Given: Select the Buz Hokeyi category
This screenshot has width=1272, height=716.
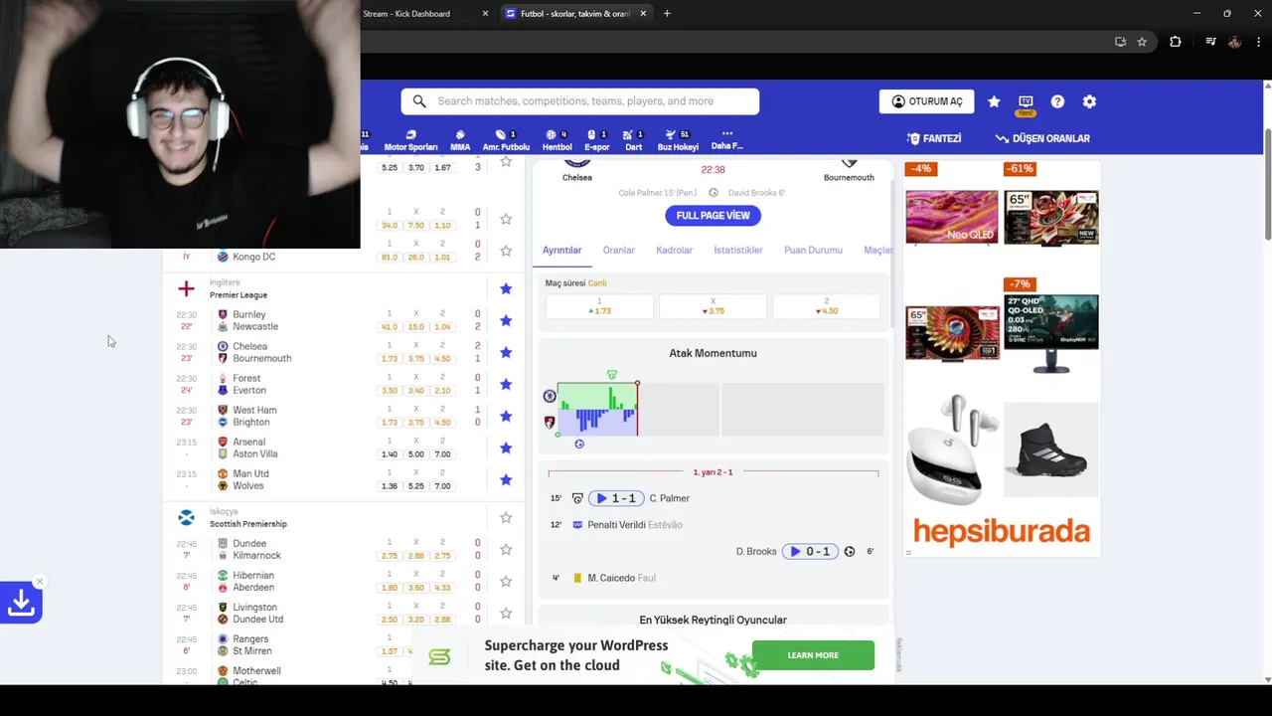Looking at the screenshot, I should (x=678, y=140).
